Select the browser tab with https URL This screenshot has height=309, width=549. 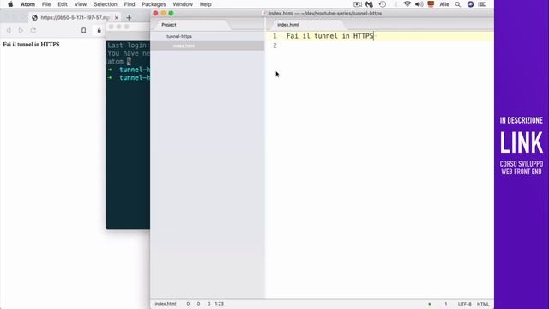click(75, 17)
